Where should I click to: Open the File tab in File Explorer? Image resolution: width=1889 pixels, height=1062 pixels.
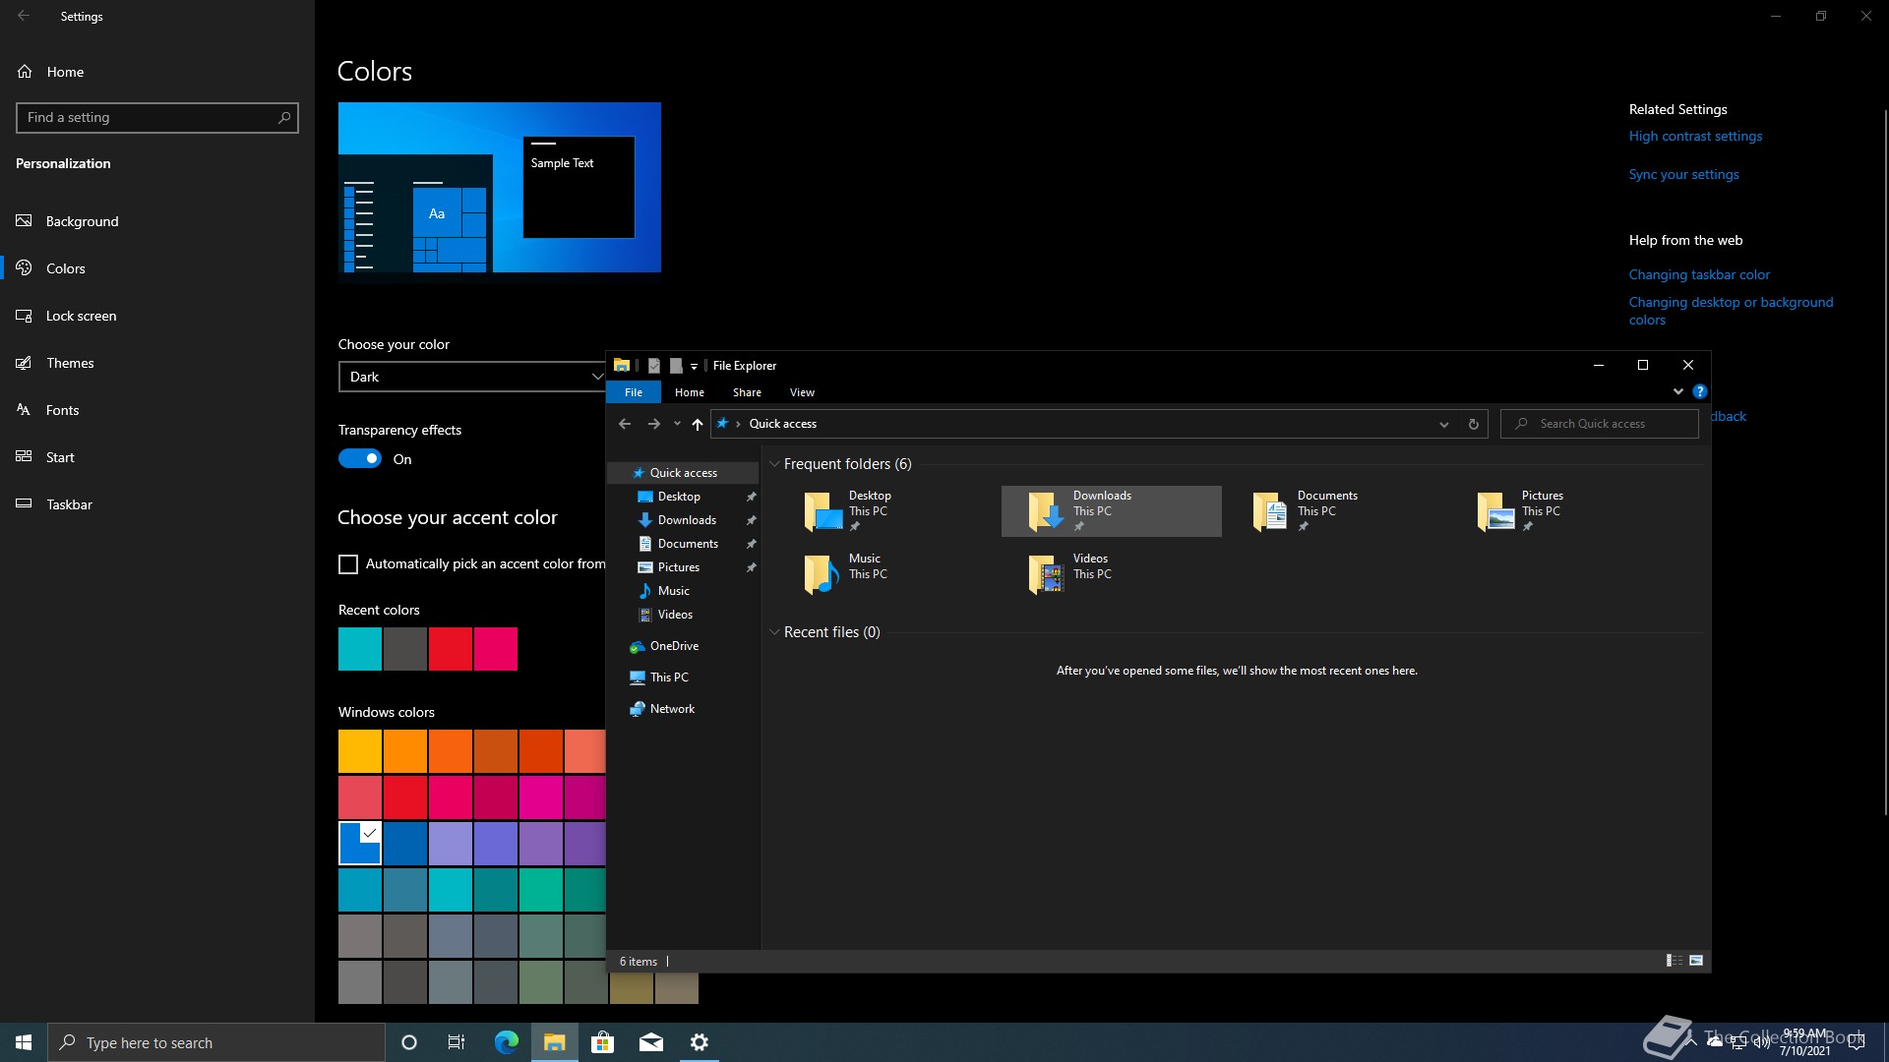634,392
